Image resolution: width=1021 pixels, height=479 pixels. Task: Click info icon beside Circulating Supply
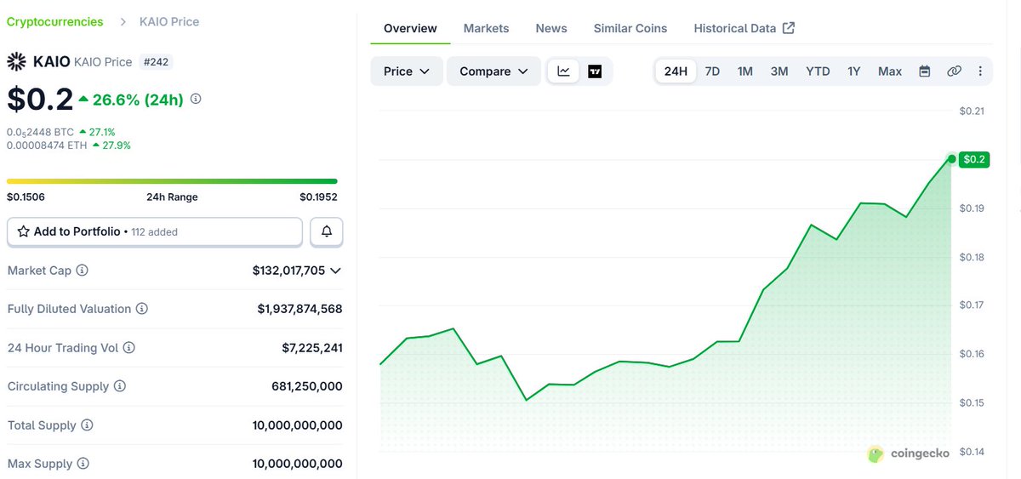click(x=120, y=386)
